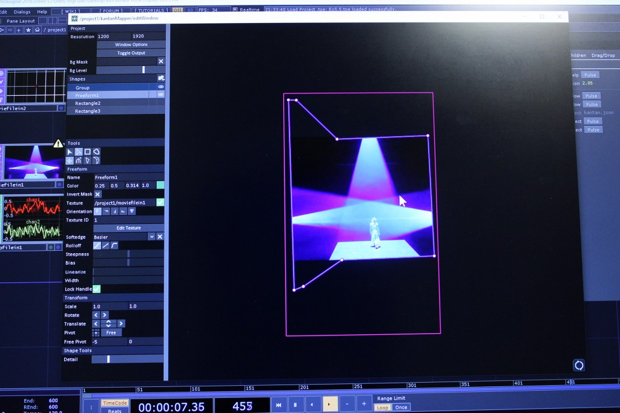The height and width of the screenshot is (413, 620).
Task: Click the Edit Texture button
Action: (128, 228)
